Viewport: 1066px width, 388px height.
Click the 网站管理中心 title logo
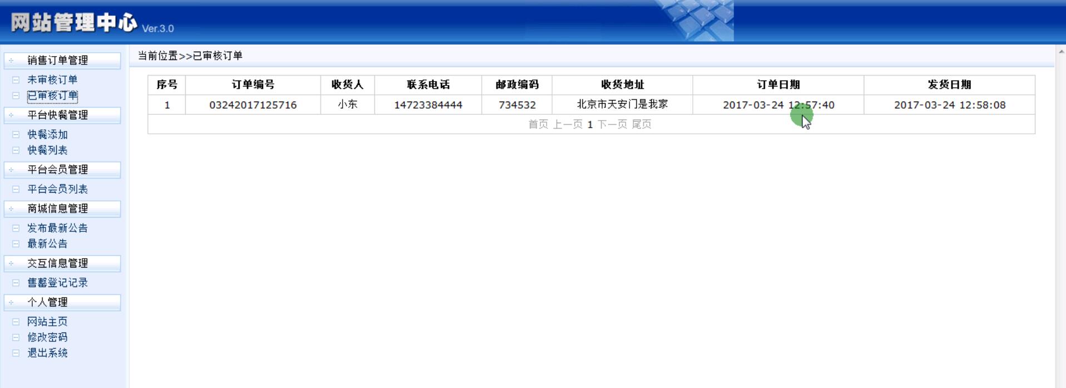tap(74, 23)
